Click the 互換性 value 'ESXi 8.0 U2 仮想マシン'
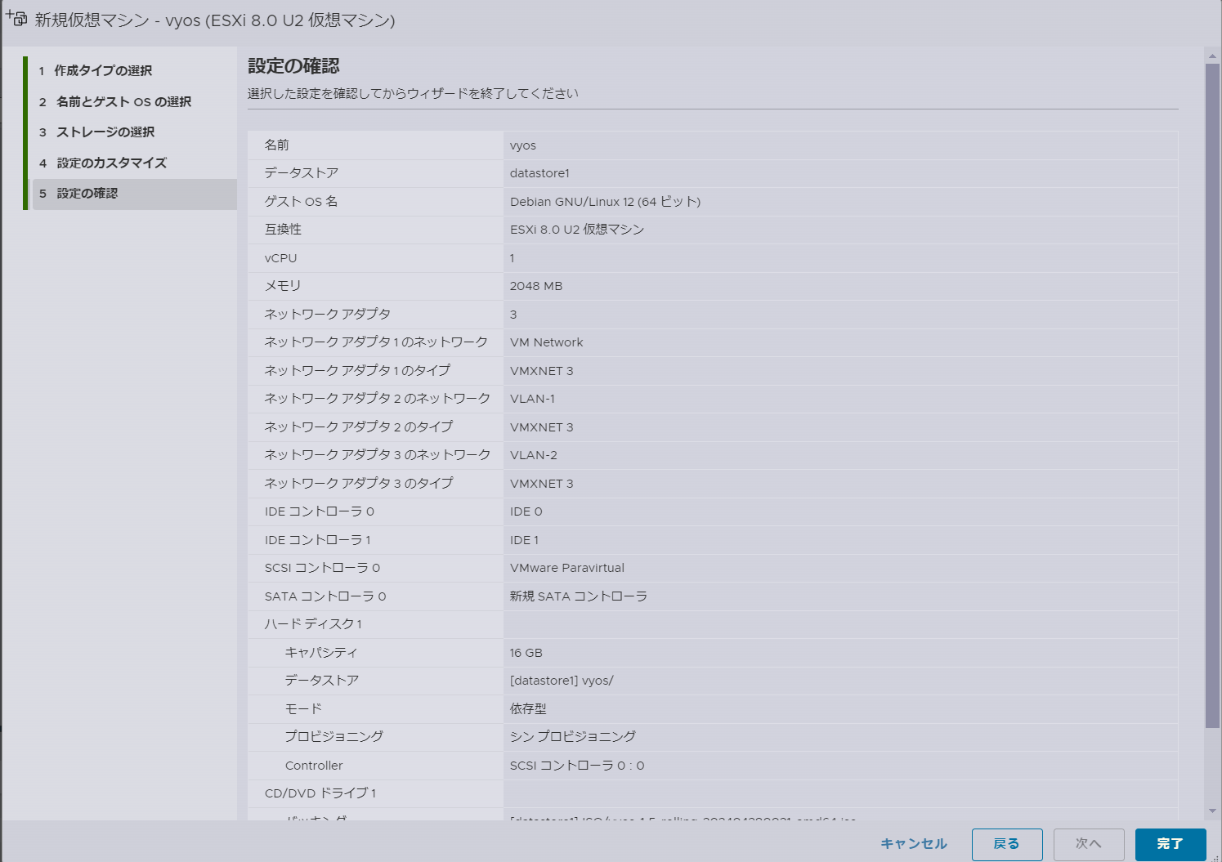This screenshot has width=1222, height=862. [x=577, y=230]
